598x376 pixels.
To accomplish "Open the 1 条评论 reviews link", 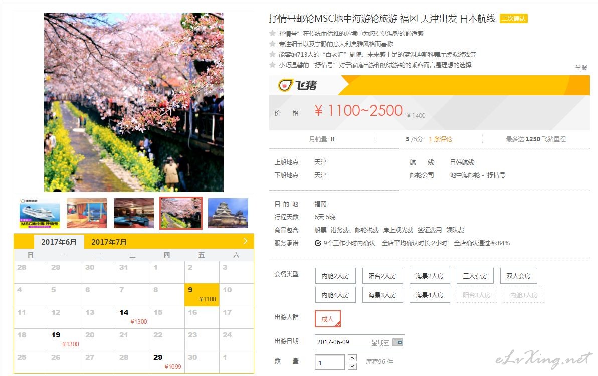I will (440, 139).
